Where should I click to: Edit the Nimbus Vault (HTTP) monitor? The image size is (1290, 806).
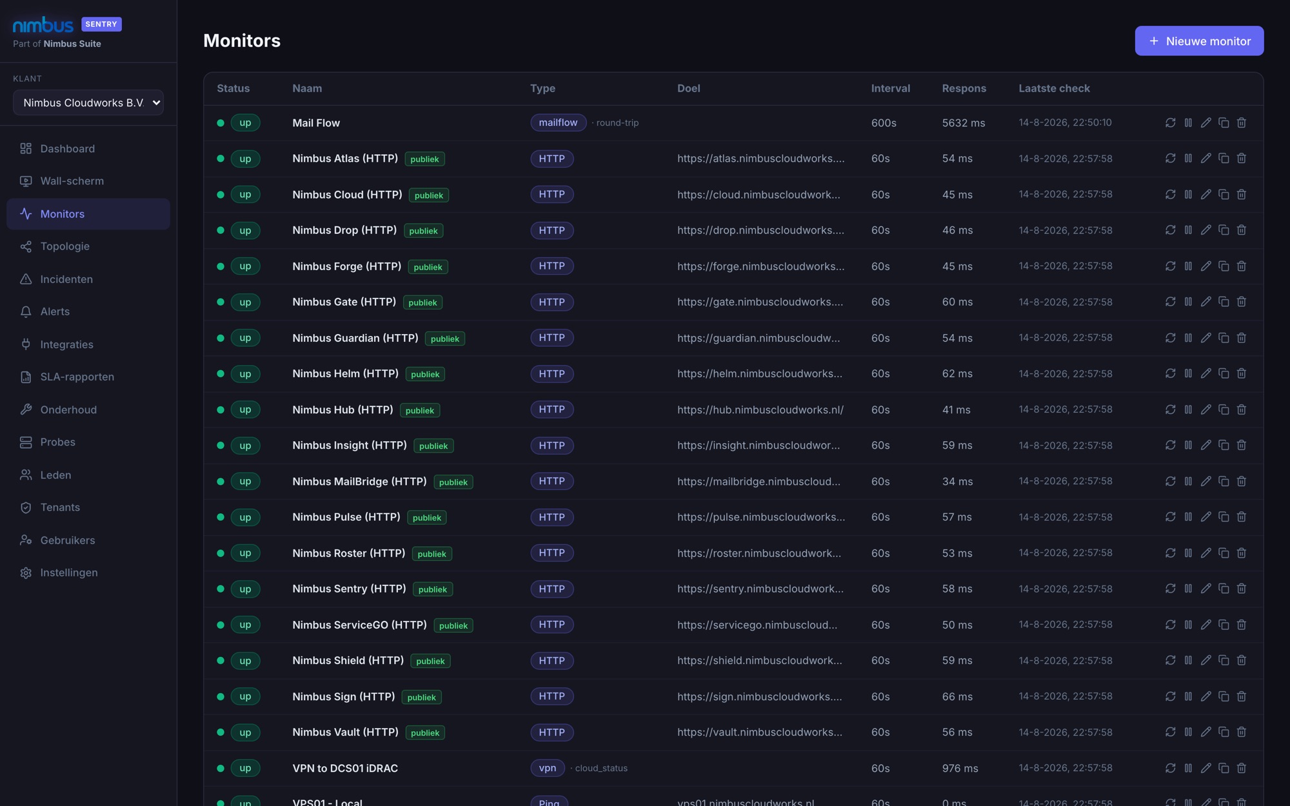[1206, 732]
